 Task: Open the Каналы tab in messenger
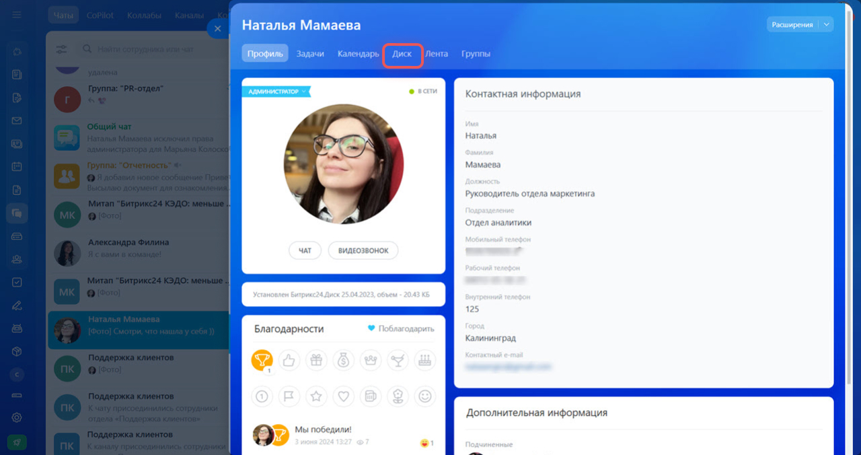pos(189,15)
